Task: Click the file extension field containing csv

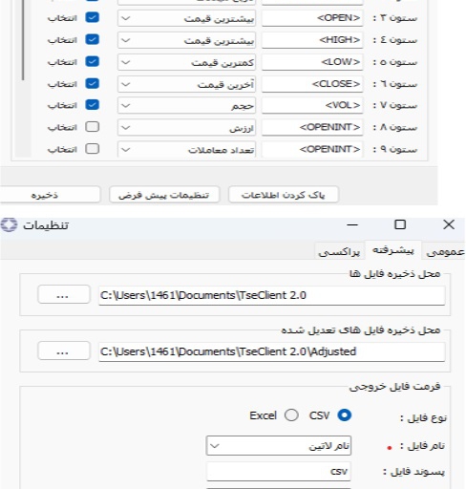Action: tap(279, 472)
